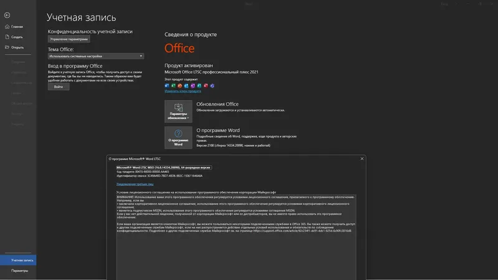Select the Microsoft Word LTSC MSO version line
The image size is (498, 280).
(x=164, y=167)
